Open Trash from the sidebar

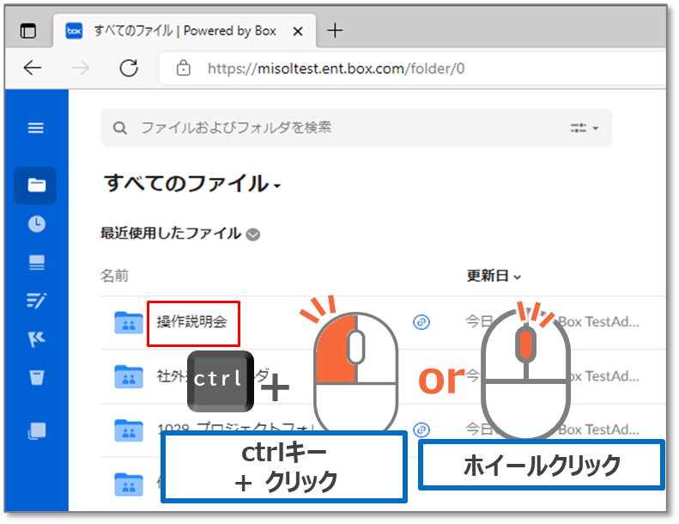36,376
